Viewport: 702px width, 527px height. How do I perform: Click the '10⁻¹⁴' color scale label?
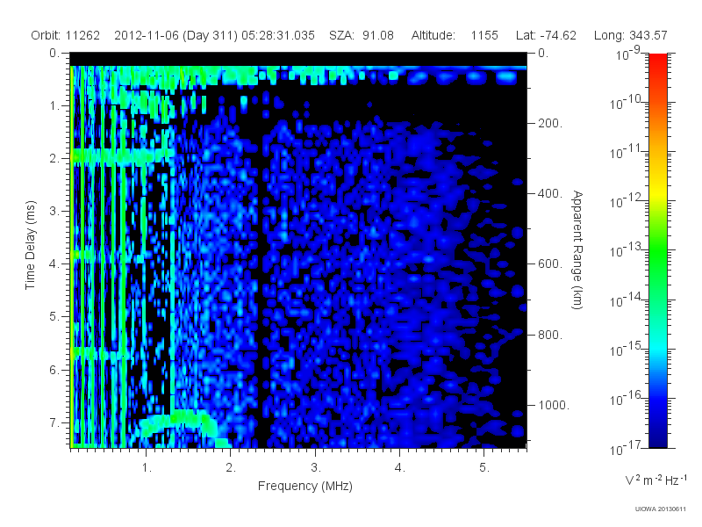pyautogui.click(x=627, y=300)
